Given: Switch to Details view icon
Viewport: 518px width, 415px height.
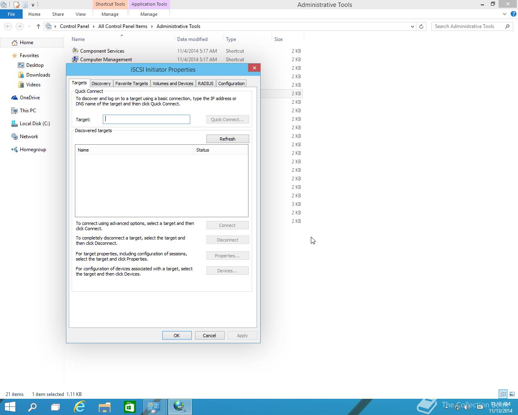Looking at the screenshot, I should 503,394.
